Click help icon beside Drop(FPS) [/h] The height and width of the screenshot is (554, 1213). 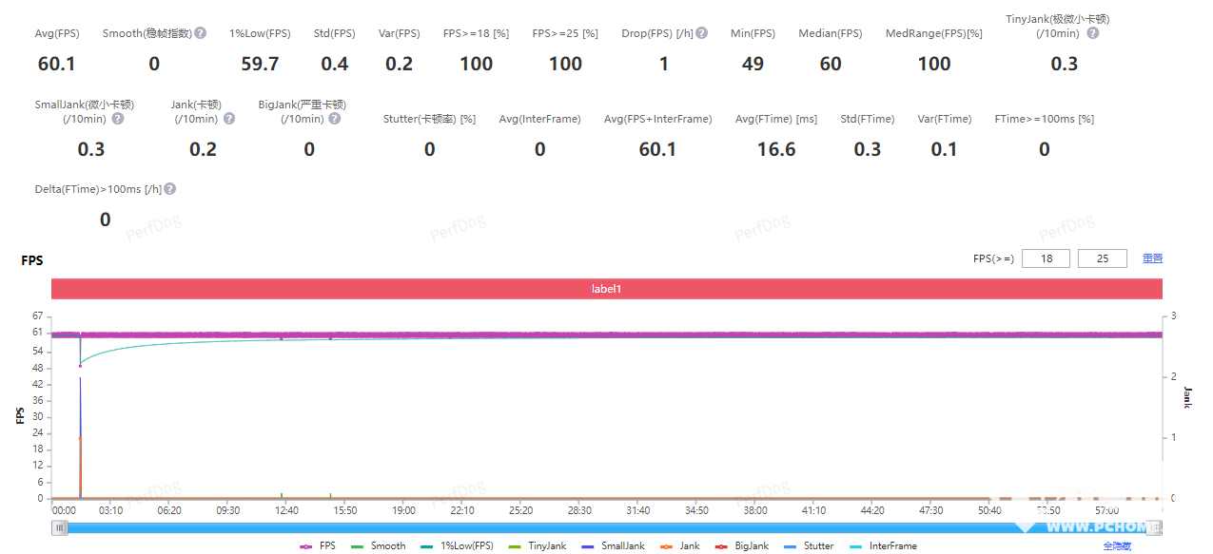(x=701, y=33)
